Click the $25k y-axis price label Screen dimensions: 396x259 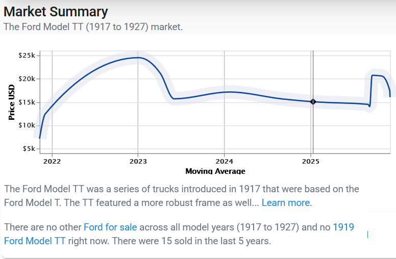27,55
